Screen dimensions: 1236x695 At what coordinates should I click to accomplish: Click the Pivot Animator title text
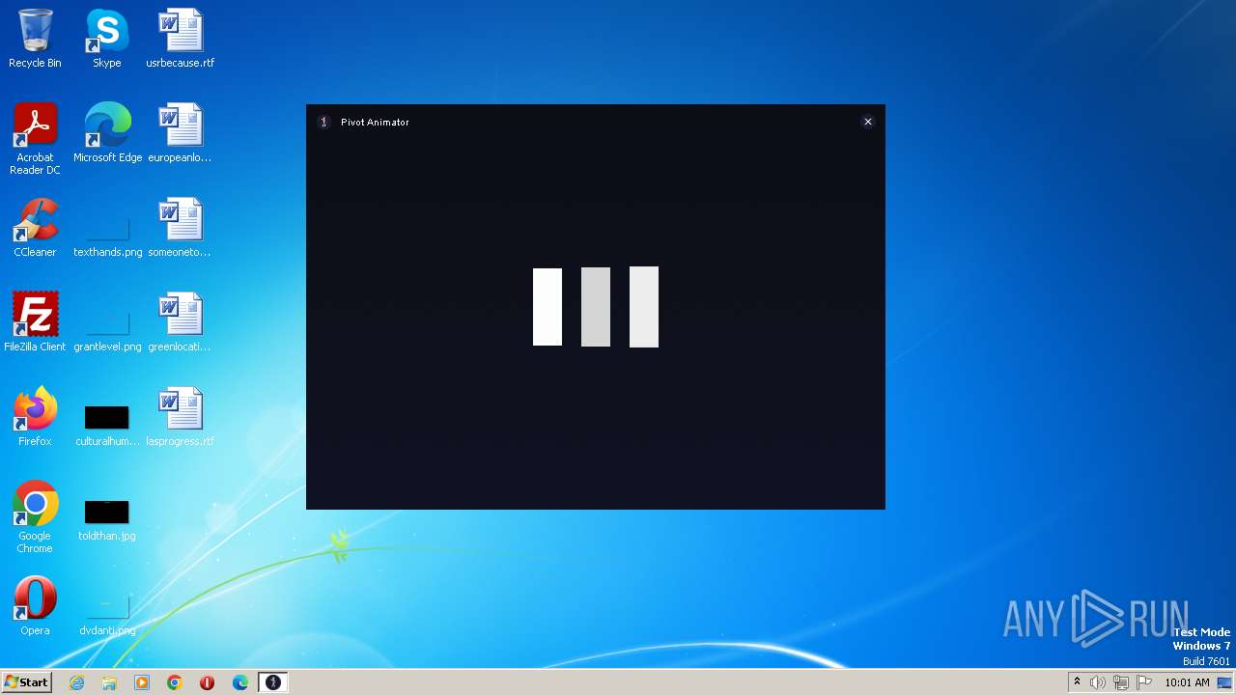[375, 123]
